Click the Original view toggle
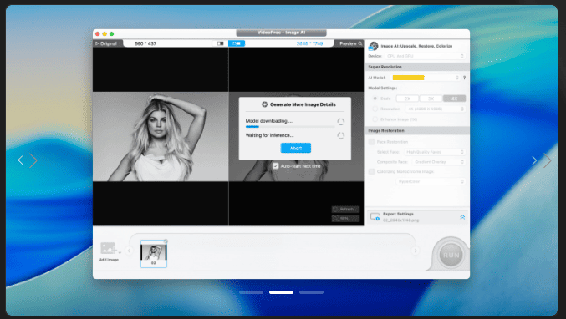 (107, 43)
